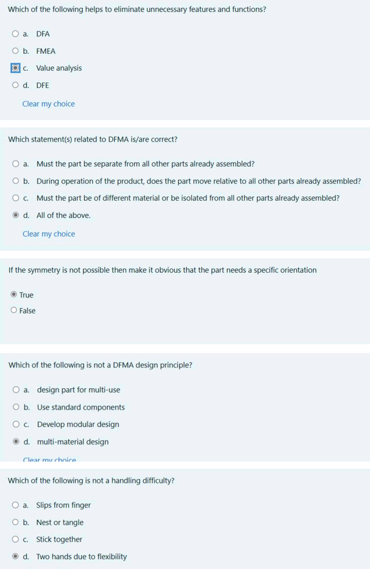Select answer a. DFA for first question
Viewport: 370px width, 569px height.
click(15, 34)
